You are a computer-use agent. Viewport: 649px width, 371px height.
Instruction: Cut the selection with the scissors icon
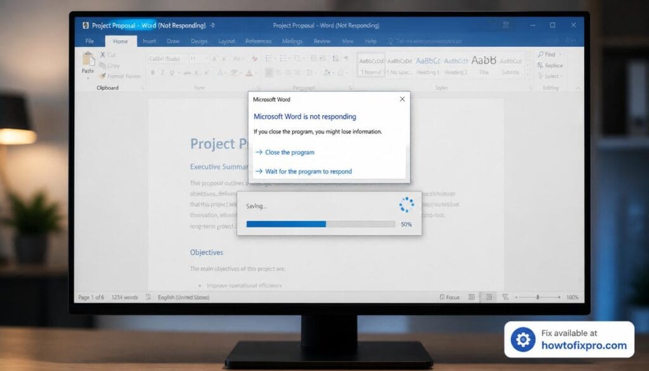pos(103,55)
